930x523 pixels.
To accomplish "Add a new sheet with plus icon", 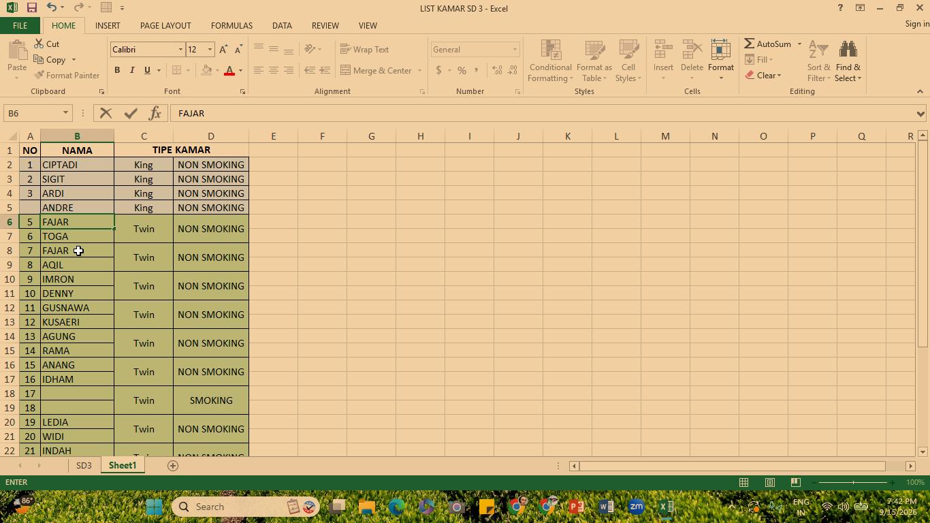I will pyautogui.click(x=173, y=466).
